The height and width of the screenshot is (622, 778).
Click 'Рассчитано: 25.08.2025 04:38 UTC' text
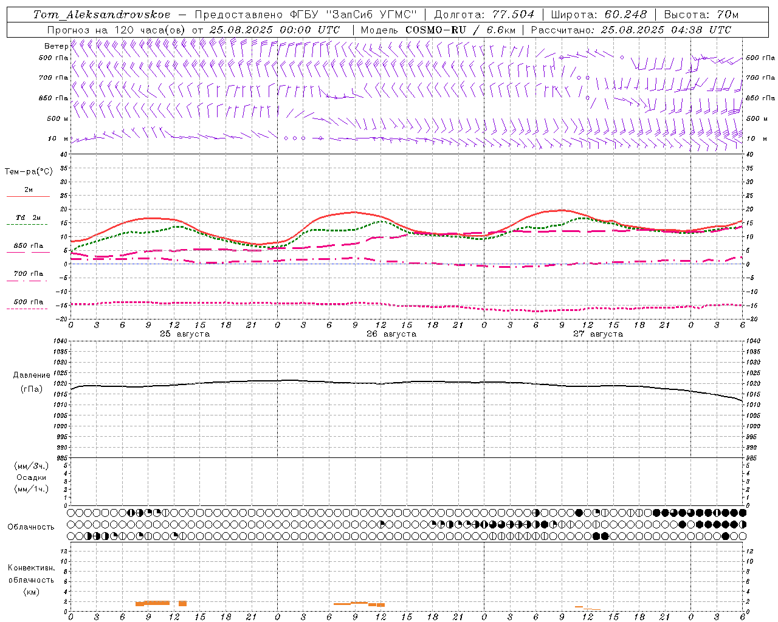(631, 30)
